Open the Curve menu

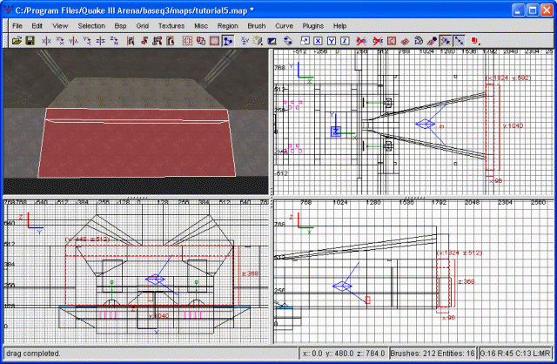tap(285, 26)
